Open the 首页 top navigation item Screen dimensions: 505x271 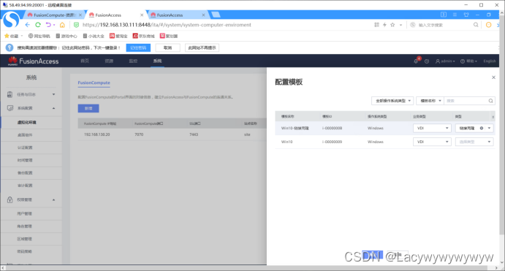click(85, 61)
